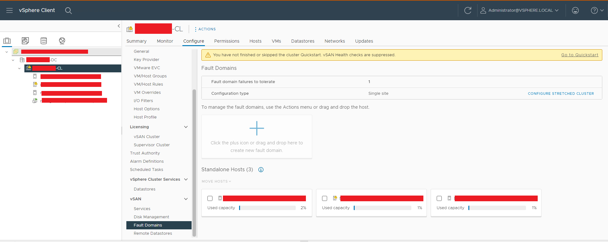The width and height of the screenshot is (608, 242).
Task: Open I/O Filters settings
Action: (x=143, y=101)
